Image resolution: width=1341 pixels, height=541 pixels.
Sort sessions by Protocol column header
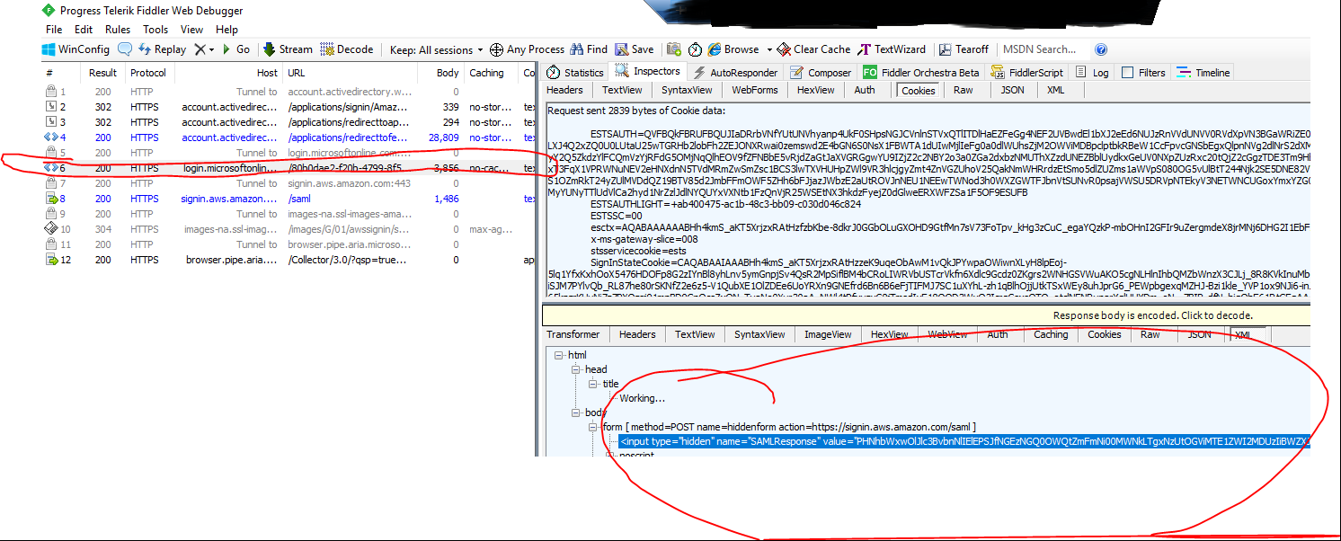pos(148,73)
